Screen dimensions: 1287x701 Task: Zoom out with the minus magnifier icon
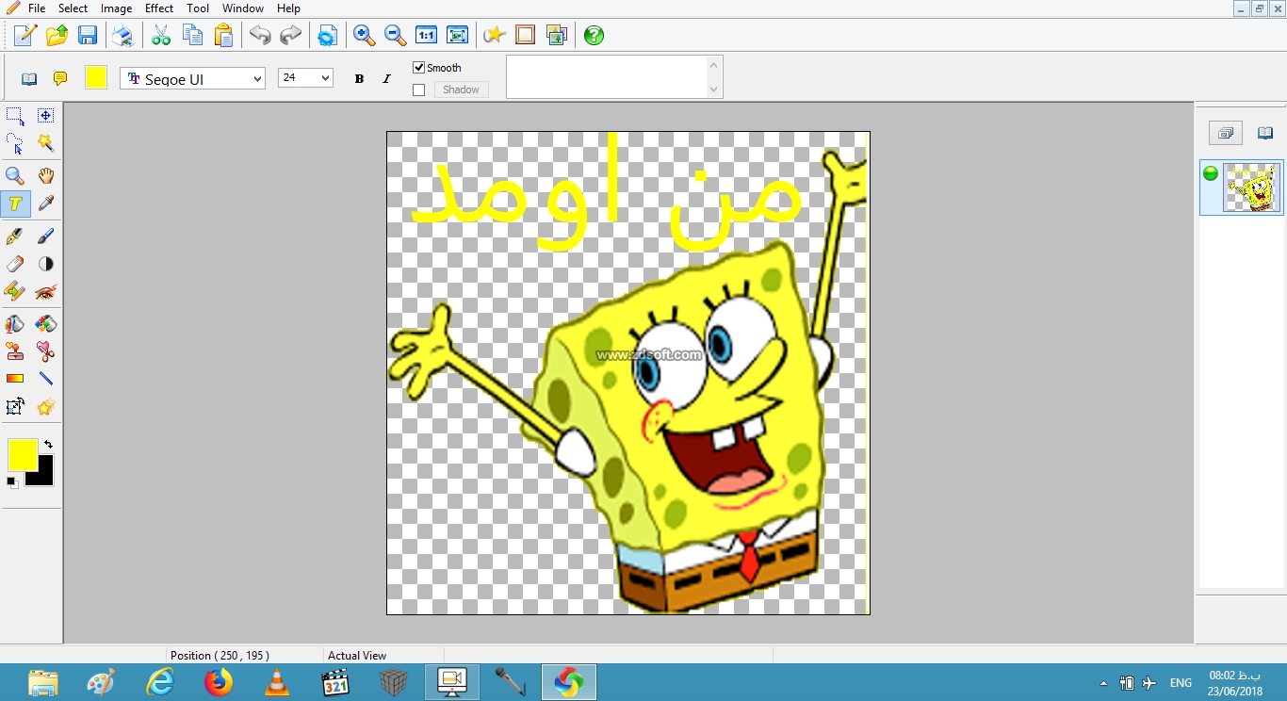click(395, 36)
